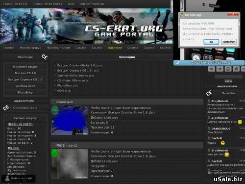Click DANGEROUS username in mini chat

tap(221, 129)
